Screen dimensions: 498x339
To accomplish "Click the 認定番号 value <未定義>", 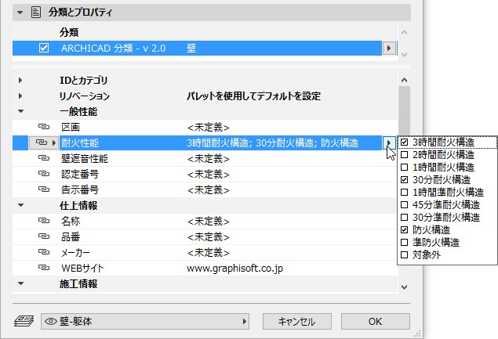I will (x=209, y=175).
